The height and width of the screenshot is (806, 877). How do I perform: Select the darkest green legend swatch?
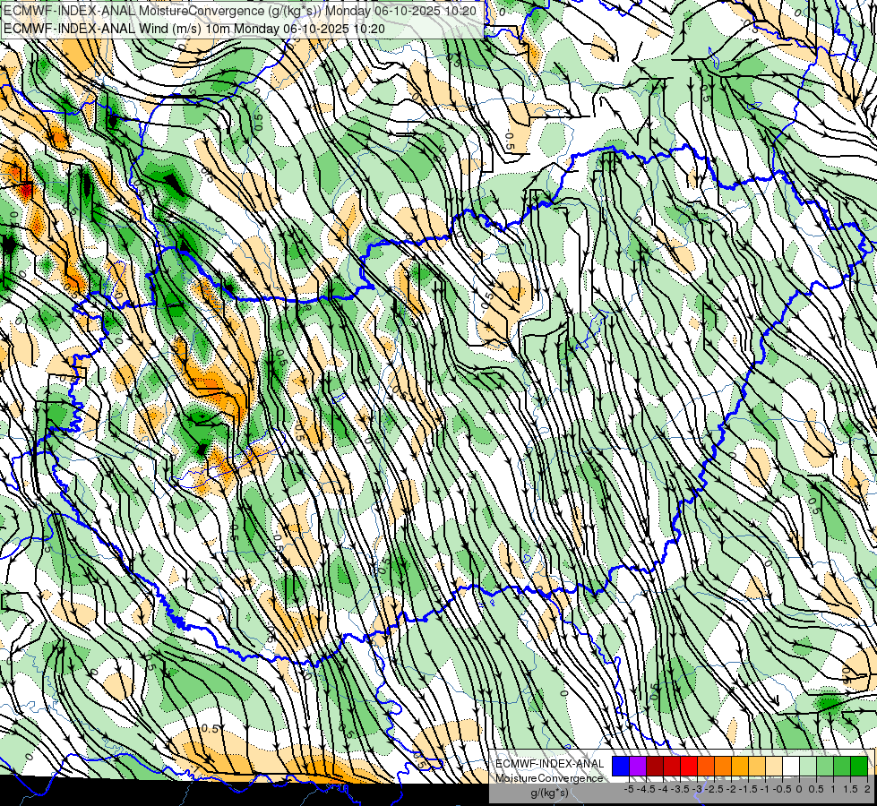pos(860,767)
